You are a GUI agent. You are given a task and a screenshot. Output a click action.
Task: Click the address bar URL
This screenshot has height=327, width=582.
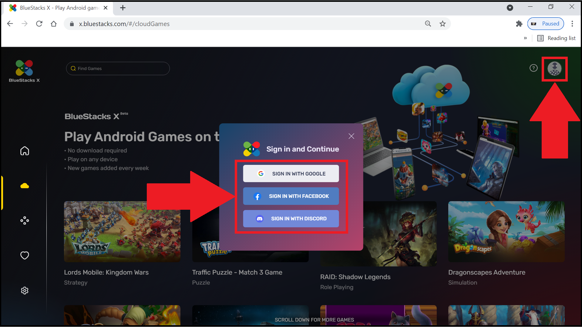(x=124, y=24)
